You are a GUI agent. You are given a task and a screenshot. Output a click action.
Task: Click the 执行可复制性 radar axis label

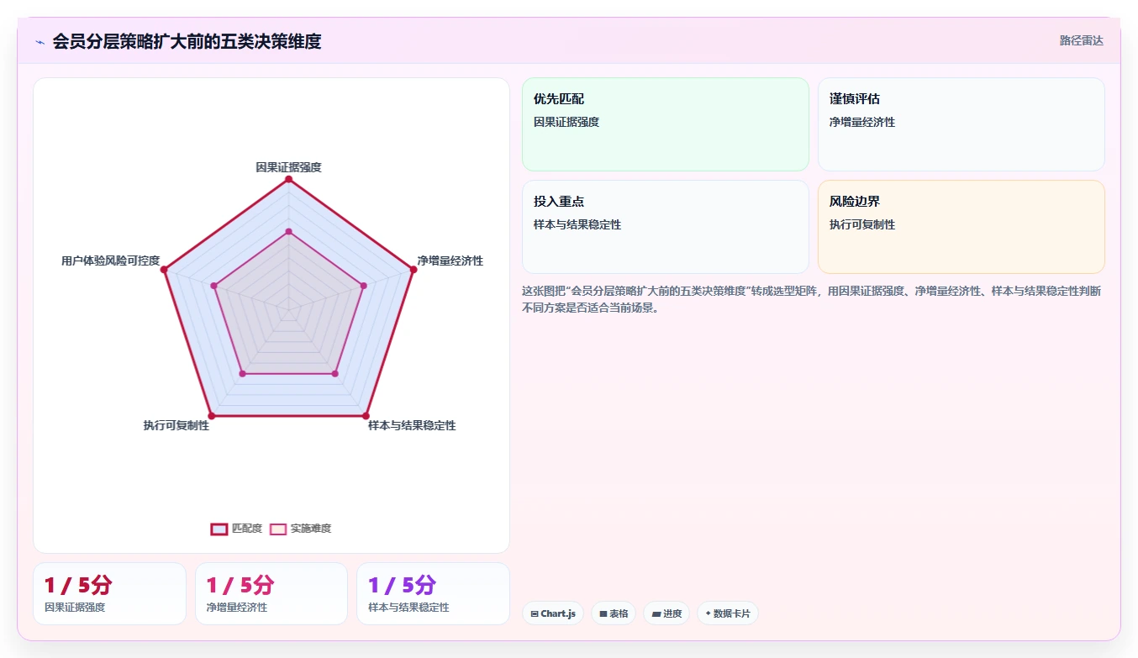coord(176,425)
